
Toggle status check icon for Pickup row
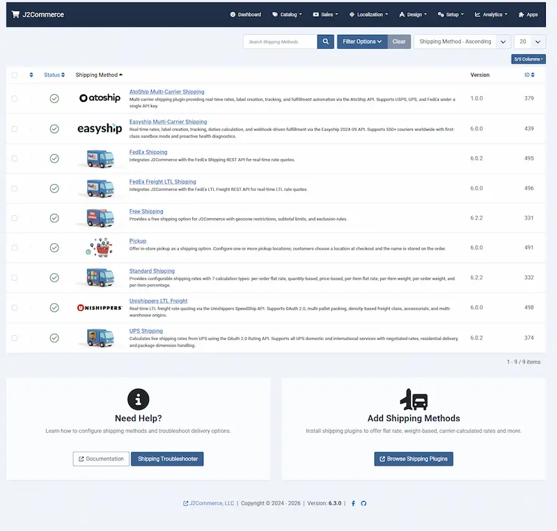pyautogui.click(x=54, y=247)
